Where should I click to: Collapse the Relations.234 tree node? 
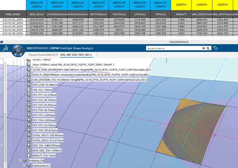[21, 161]
